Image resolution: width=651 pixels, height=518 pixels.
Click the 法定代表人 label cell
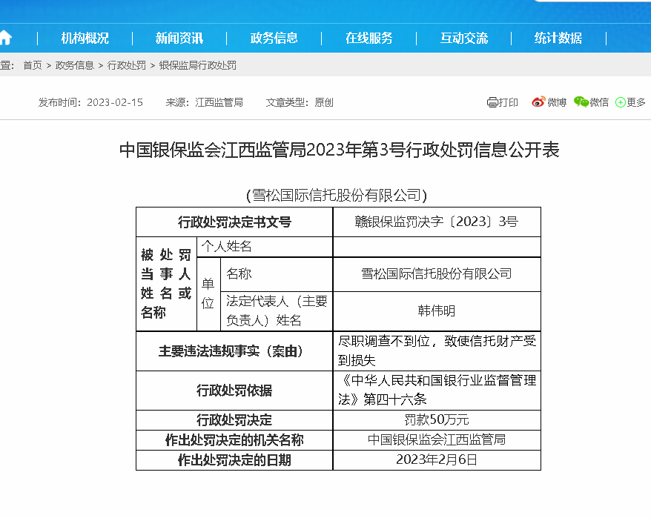point(277,311)
